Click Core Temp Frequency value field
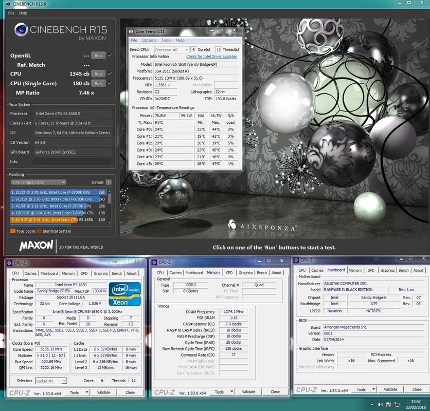Screen dimensions: 430x411 [x=195, y=78]
